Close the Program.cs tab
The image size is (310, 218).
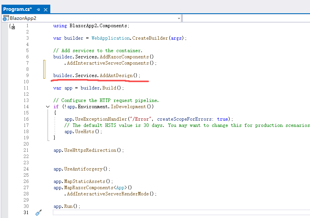46,10
